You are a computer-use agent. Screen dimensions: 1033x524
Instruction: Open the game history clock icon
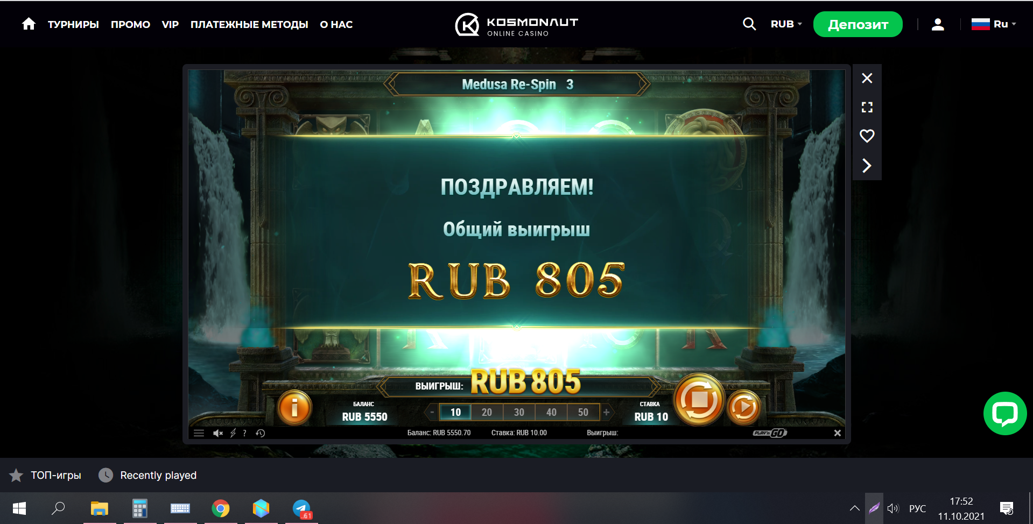(x=261, y=433)
